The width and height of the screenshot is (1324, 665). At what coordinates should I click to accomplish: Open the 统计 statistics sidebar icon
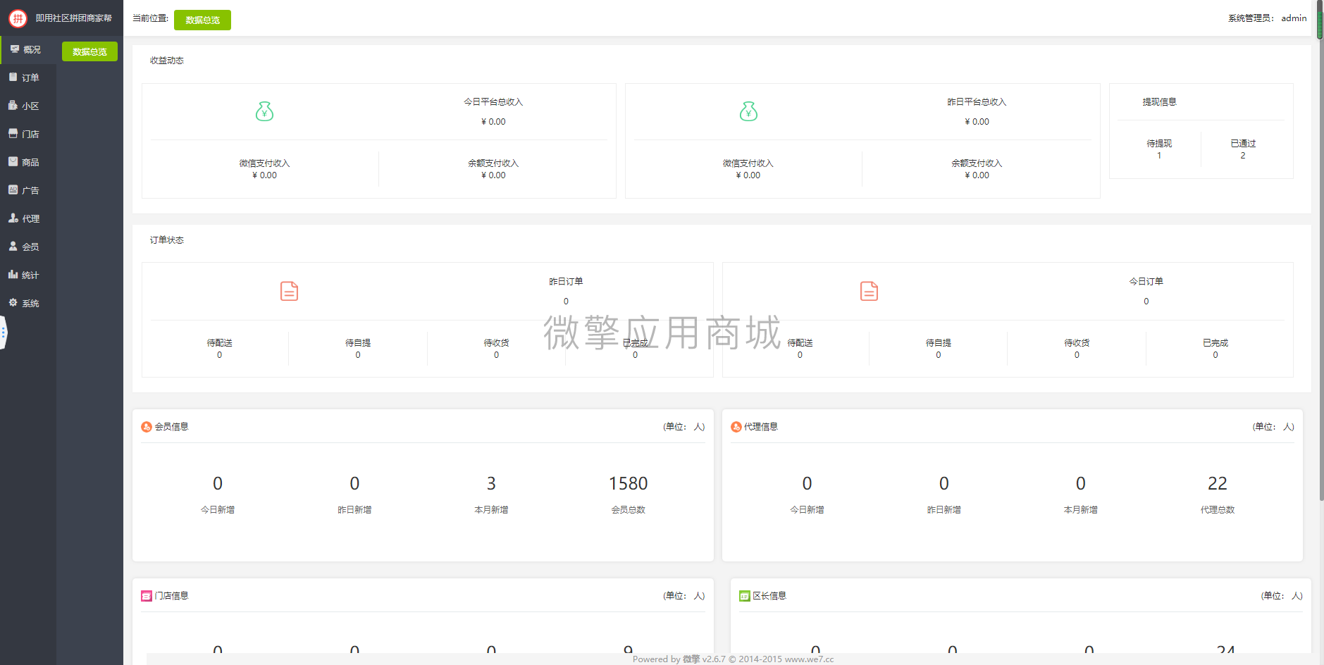pyautogui.click(x=13, y=275)
